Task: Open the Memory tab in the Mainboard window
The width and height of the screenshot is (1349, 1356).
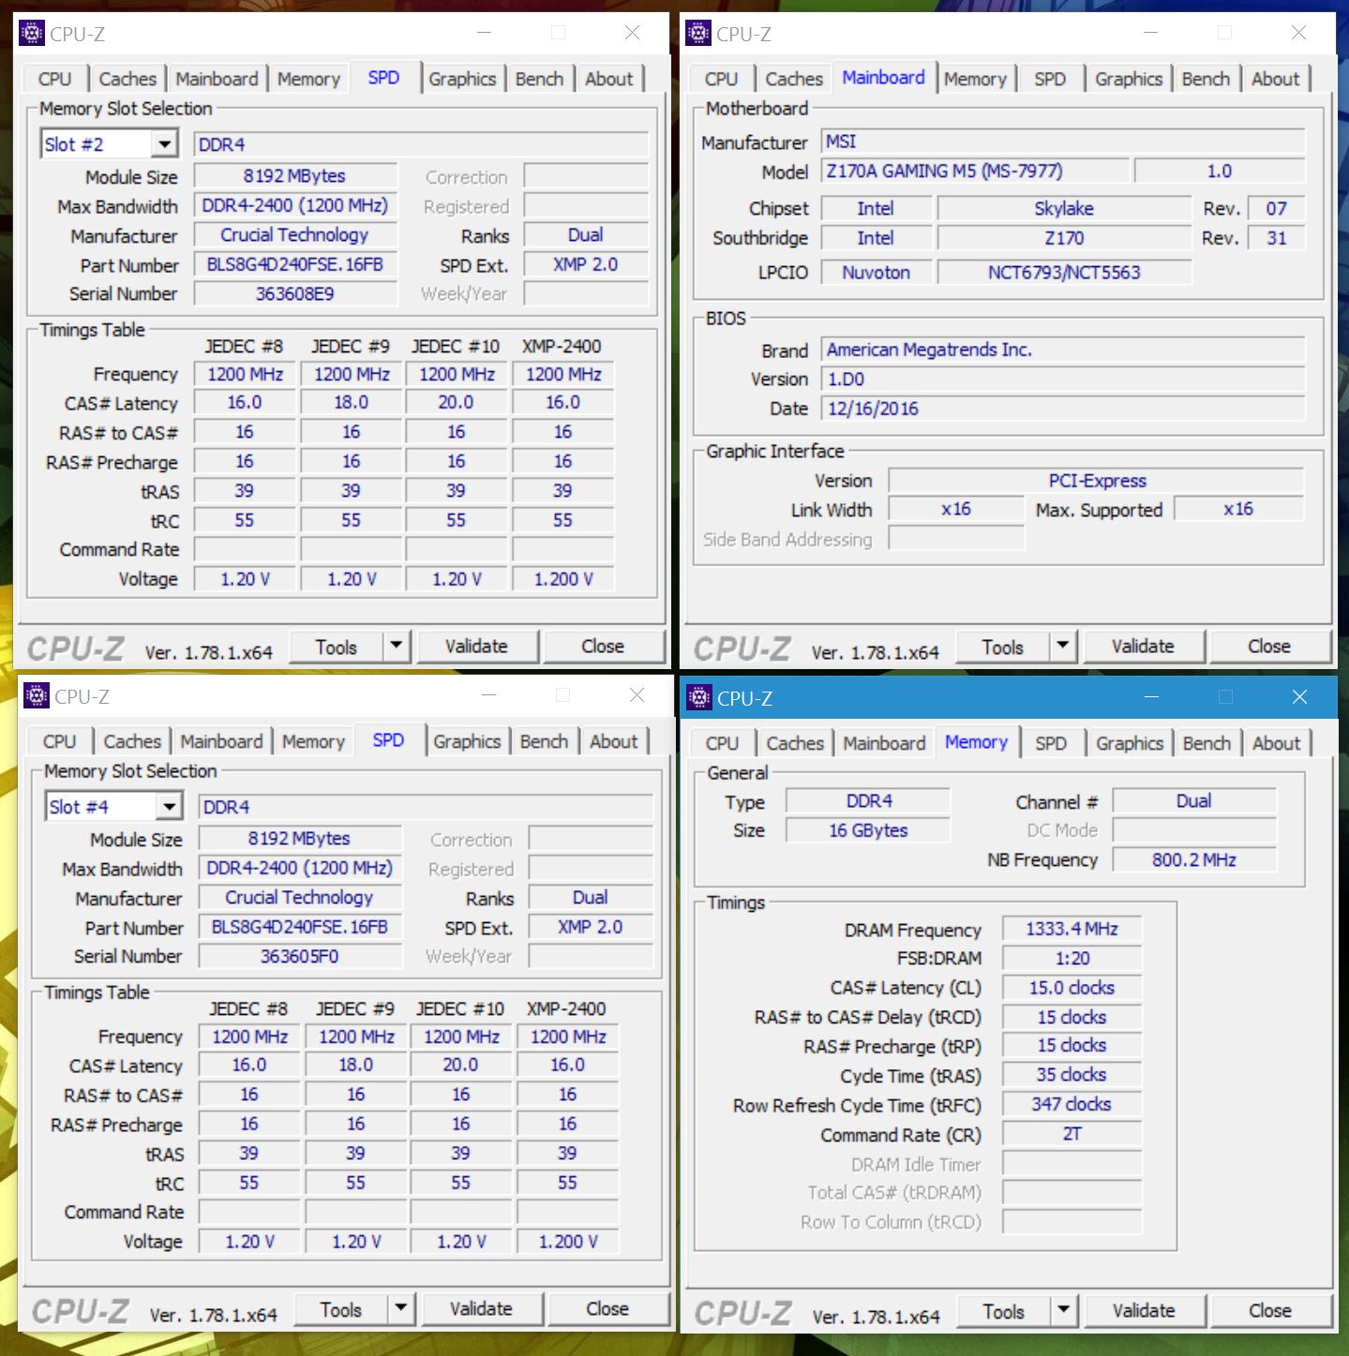Action: click(x=975, y=79)
